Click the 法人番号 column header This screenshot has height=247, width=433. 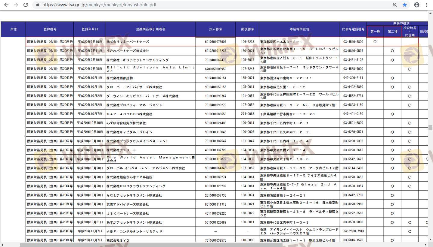tap(215, 29)
